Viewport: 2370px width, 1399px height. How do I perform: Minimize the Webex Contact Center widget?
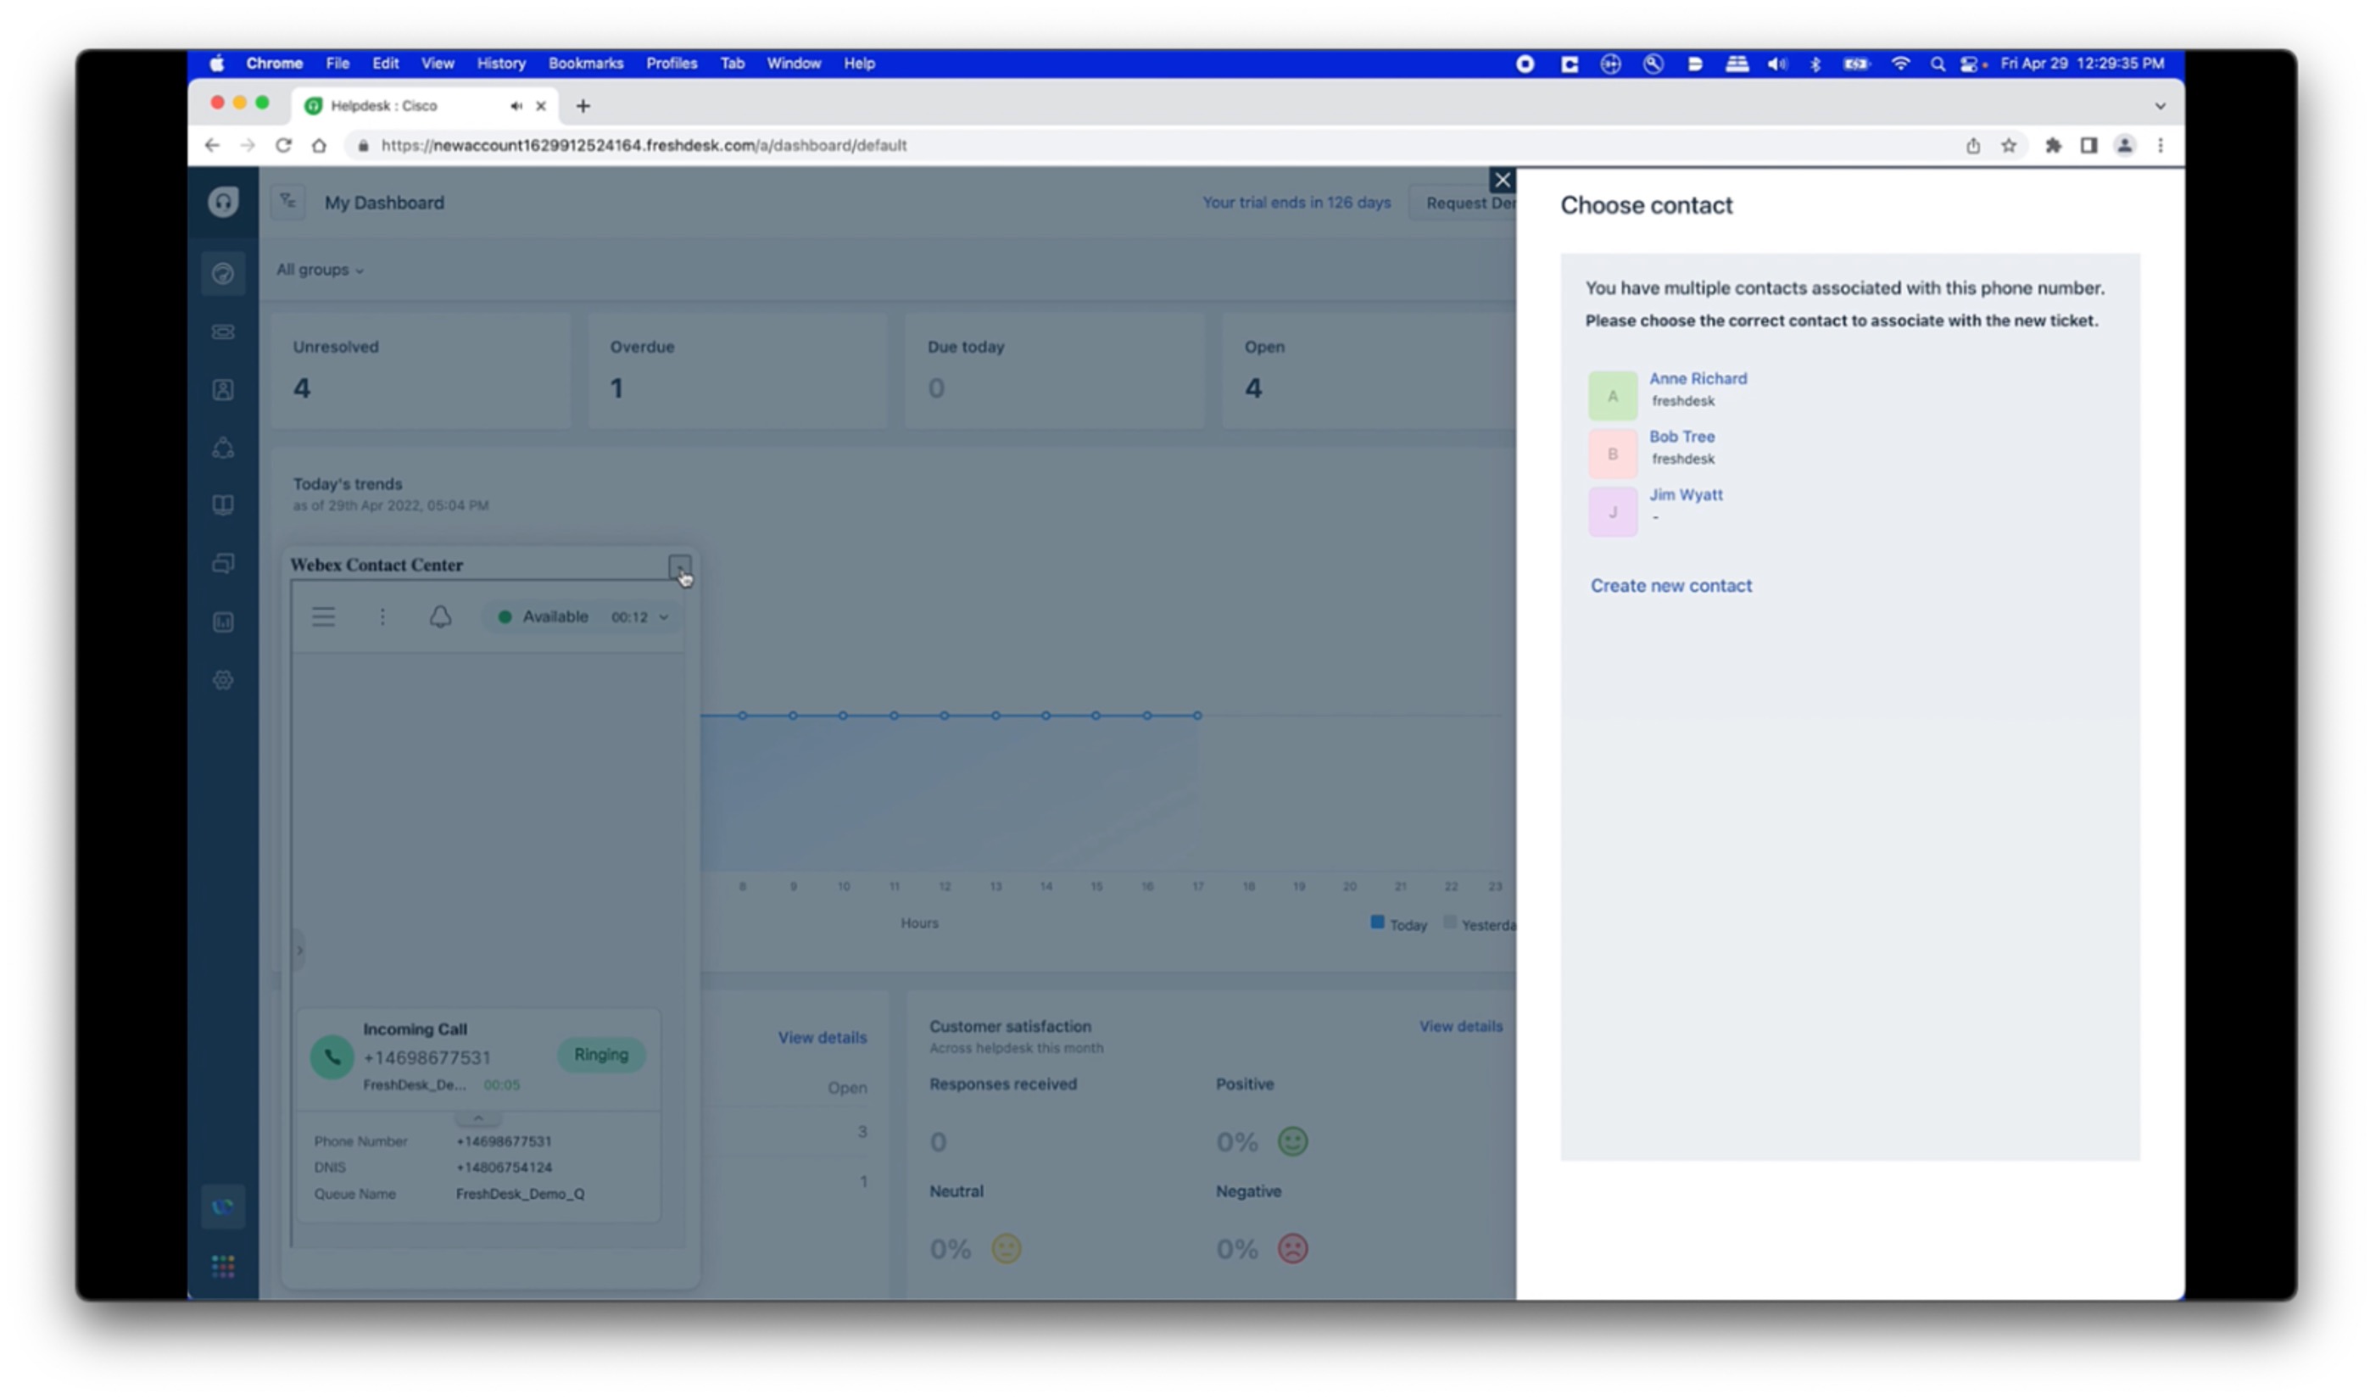pos(678,566)
